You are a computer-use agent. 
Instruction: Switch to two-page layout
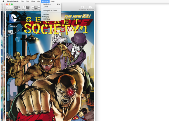click(28, 7)
